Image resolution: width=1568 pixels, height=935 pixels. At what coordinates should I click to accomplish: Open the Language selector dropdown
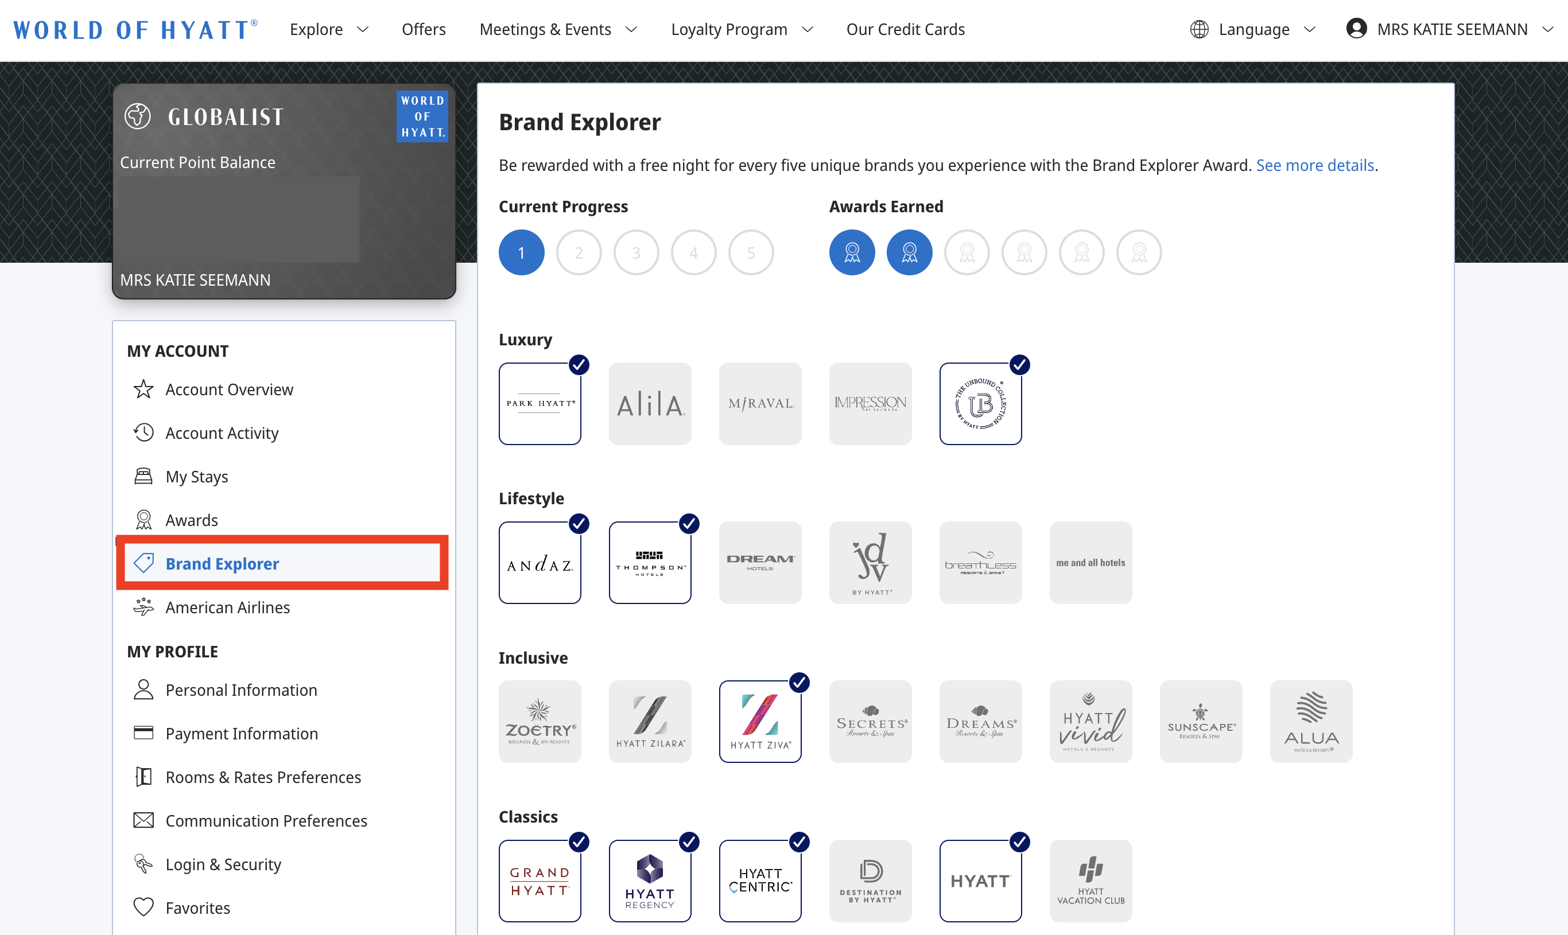[1253, 30]
